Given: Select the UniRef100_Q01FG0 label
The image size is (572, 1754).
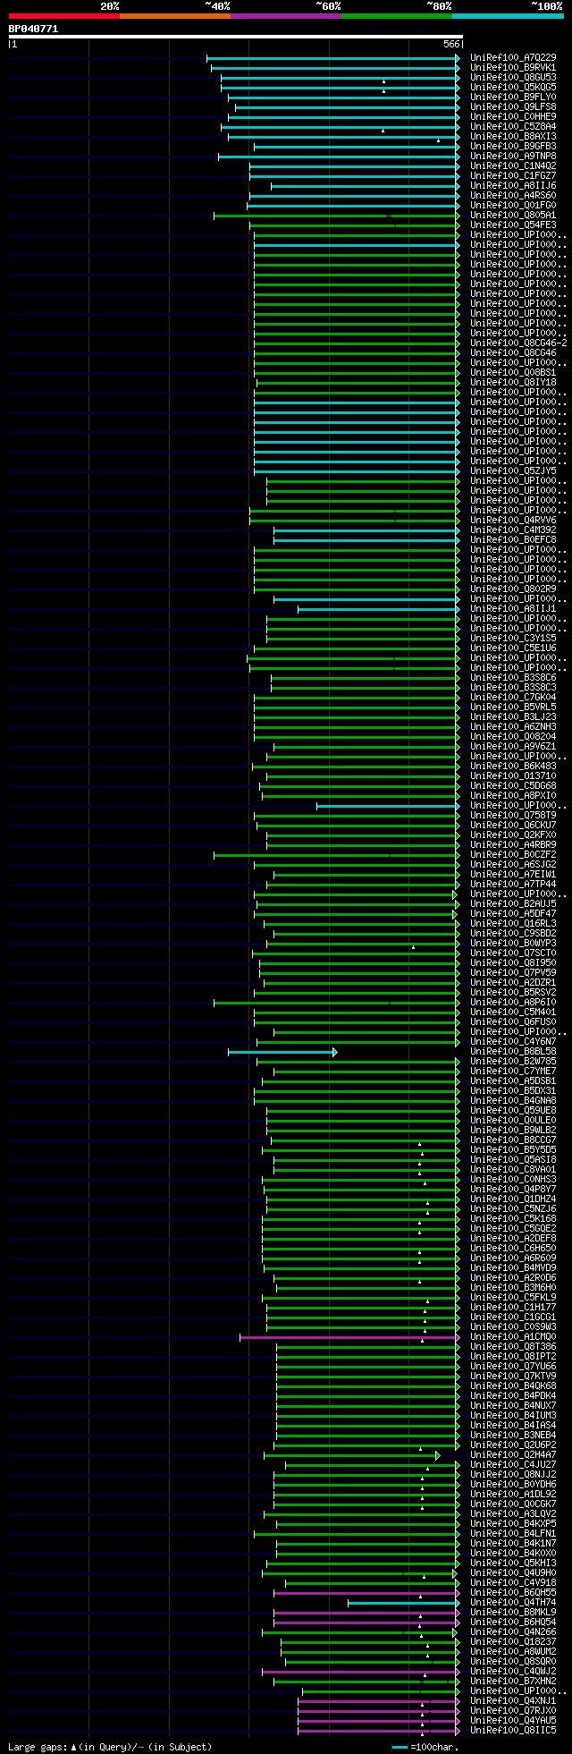Looking at the screenshot, I should [513, 205].
